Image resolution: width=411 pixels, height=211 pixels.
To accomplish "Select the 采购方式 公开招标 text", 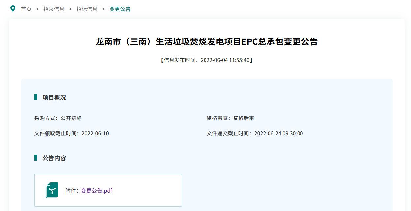I will [58, 118].
